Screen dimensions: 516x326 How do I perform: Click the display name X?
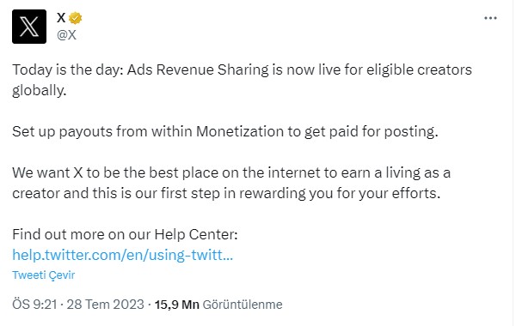pos(61,17)
